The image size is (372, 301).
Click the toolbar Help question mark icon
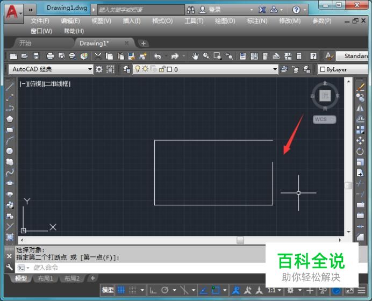[x=313, y=56]
